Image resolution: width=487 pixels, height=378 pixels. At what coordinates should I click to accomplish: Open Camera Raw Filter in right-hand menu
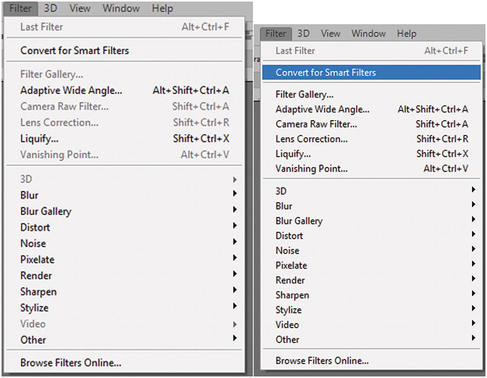[316, 124]
